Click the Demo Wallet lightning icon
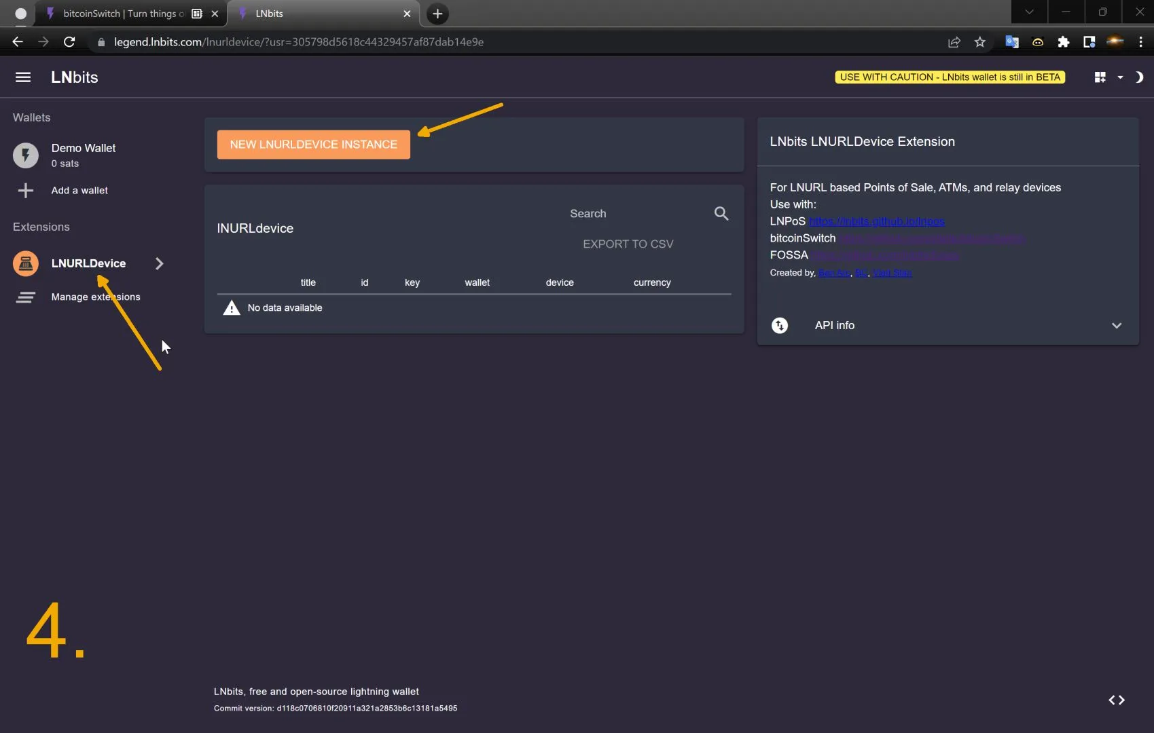 pos(26,155)
